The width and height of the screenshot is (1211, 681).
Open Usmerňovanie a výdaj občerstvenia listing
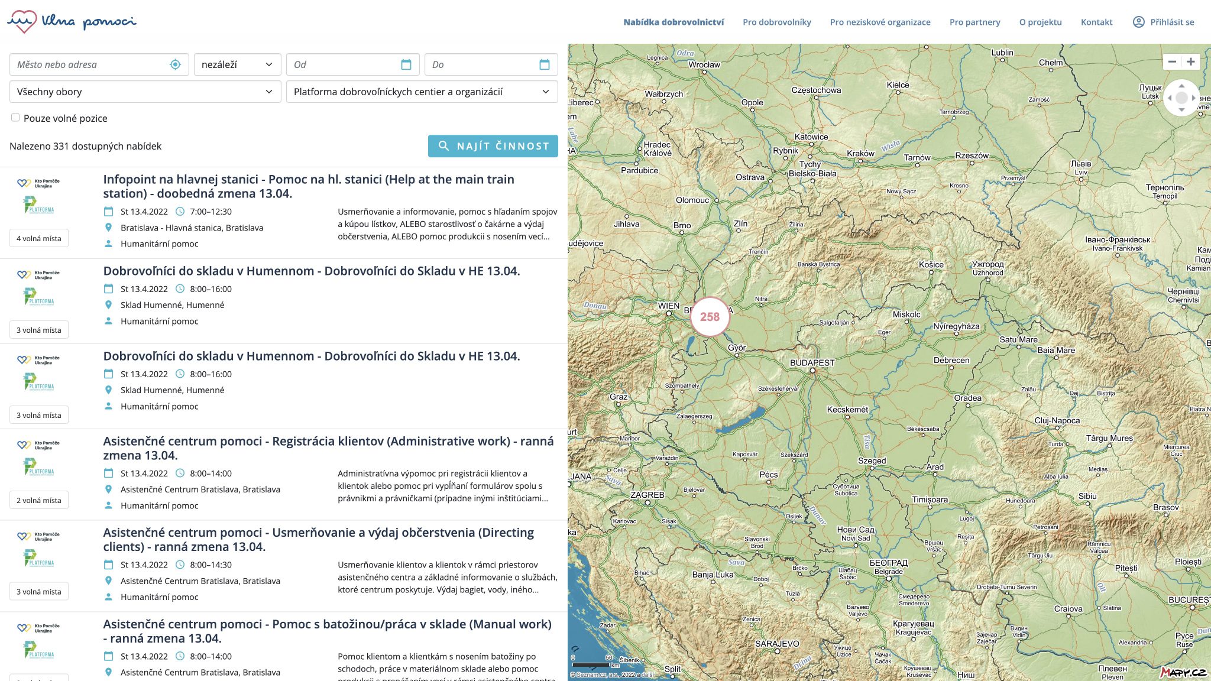[x=318, y=540]
